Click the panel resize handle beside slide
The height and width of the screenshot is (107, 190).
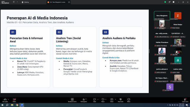[x=149, y=51]
